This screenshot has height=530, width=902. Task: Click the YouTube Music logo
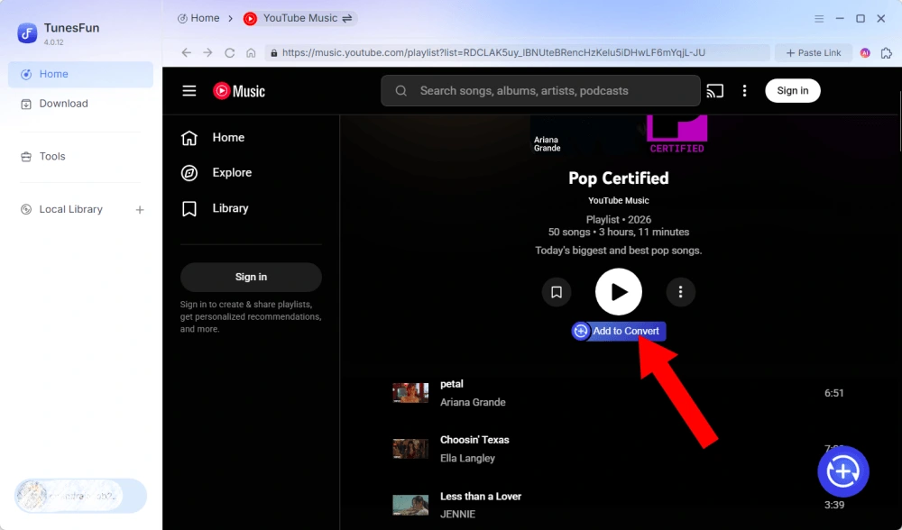[239, 91]
